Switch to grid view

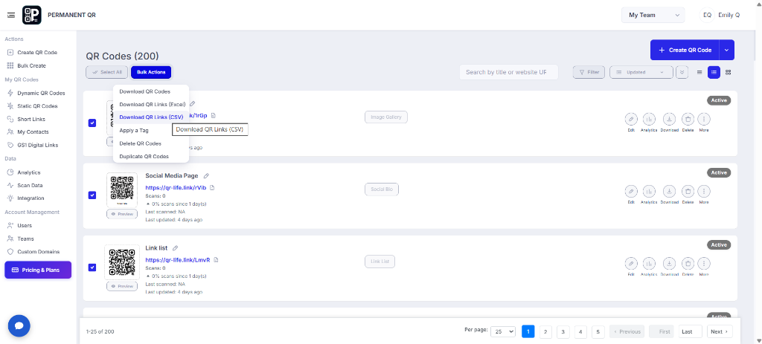(x=728, y=72)
